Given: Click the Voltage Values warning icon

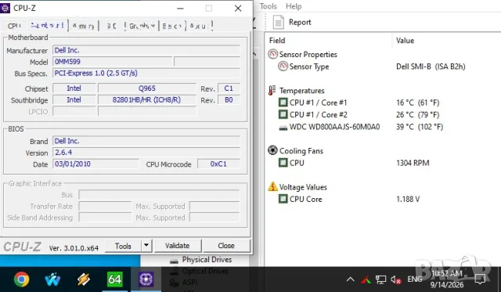Looking at the screenshot, I should tap(272, 186).
